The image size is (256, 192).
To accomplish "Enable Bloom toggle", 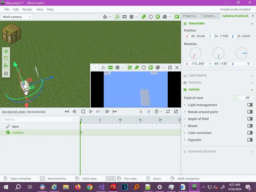I will [250, 126].
